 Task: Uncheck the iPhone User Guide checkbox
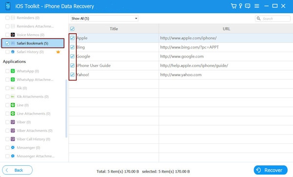coord(72,65)
